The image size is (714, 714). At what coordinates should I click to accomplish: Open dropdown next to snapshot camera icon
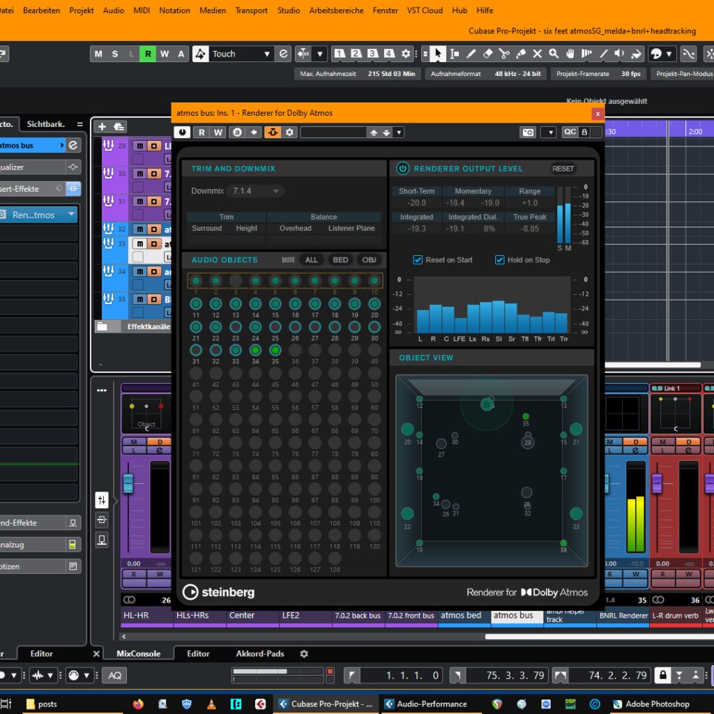click(x=550, y=132)
